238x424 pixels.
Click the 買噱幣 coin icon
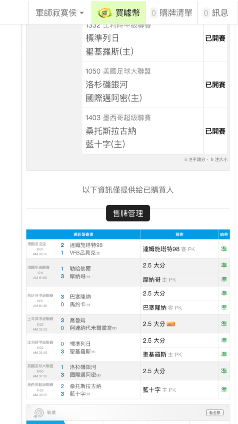tap(105, 13)
